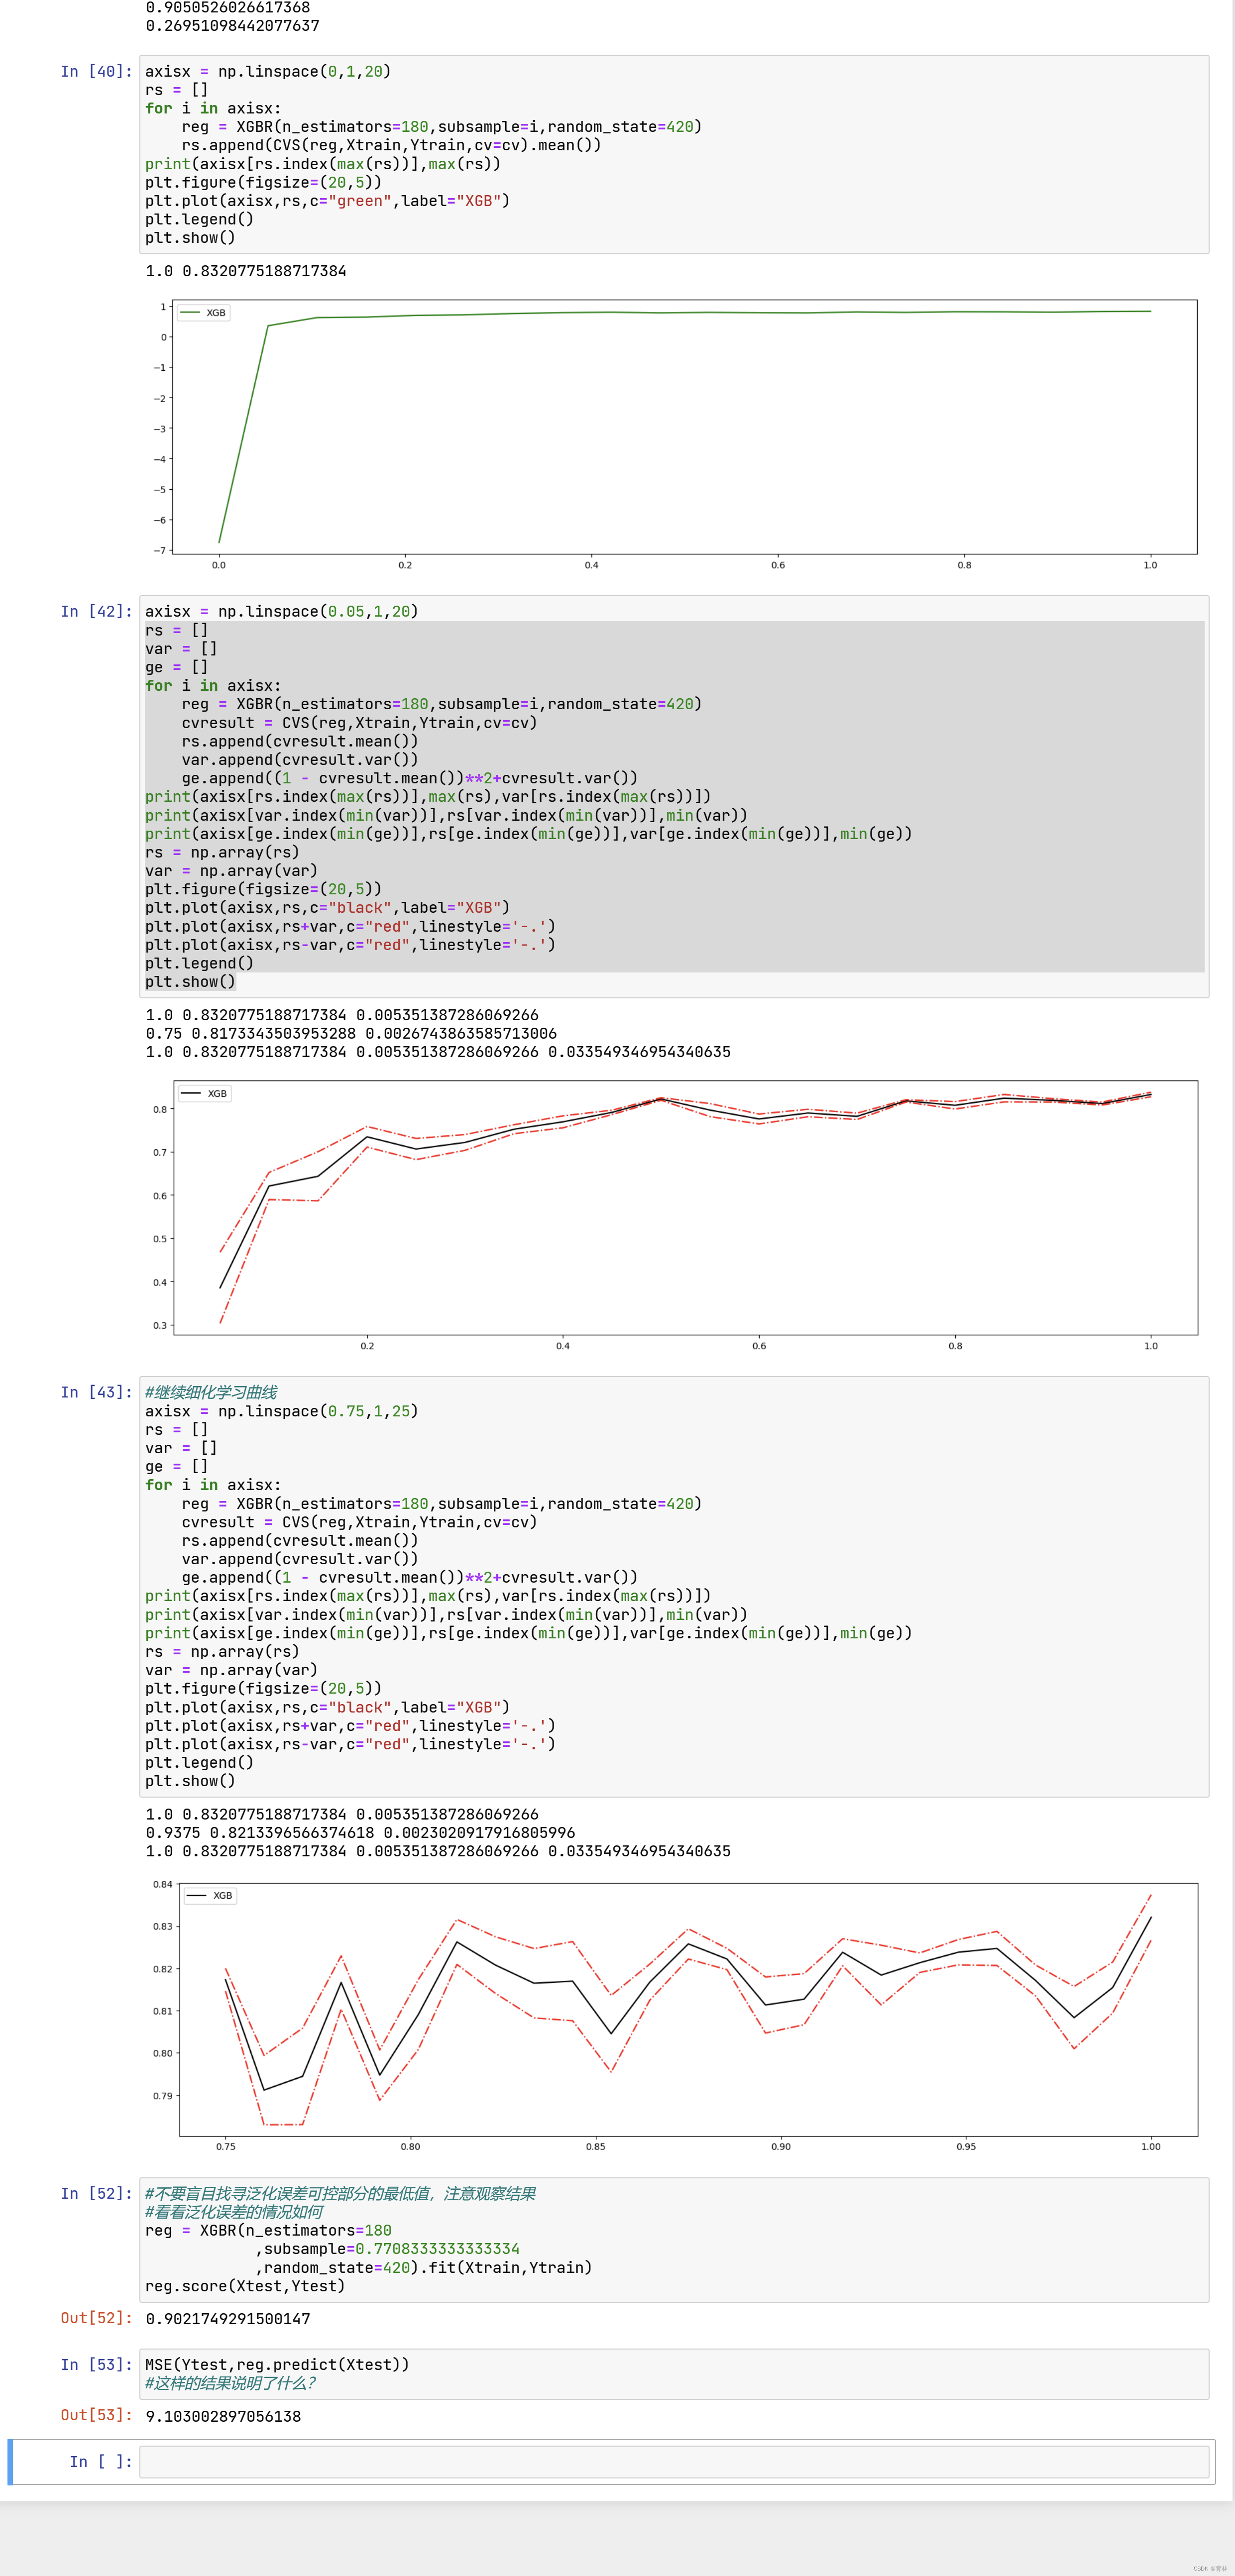Click output line '1.0 0.8320775188717384' under In [40]

click(246, 271)
